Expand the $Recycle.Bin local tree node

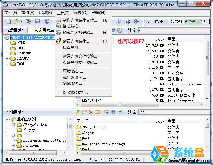tap(13, 125)
